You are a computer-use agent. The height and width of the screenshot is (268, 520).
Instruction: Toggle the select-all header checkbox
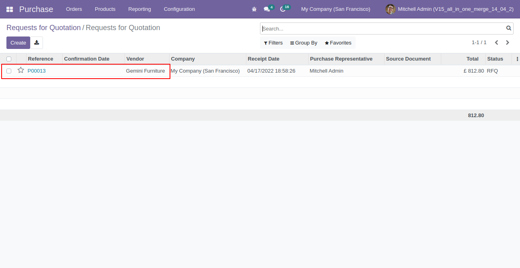tap(9, 59)
